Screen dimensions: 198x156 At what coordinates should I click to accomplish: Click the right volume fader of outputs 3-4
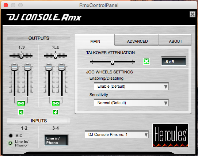pyautogui.click(x=62, y=67)
